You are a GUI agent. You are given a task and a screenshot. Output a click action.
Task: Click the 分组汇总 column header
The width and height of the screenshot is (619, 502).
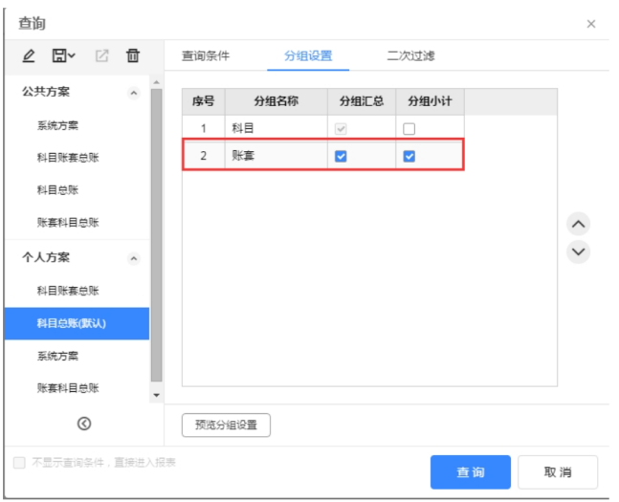362,101
